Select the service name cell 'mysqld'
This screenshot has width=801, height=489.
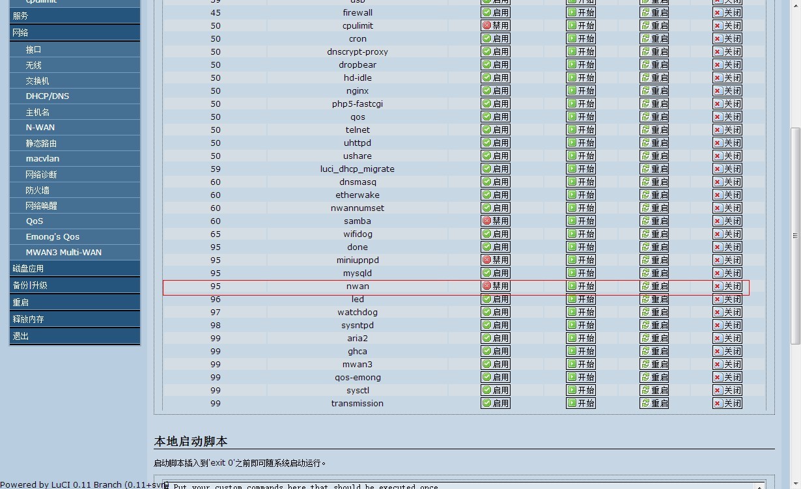(358, 273)
